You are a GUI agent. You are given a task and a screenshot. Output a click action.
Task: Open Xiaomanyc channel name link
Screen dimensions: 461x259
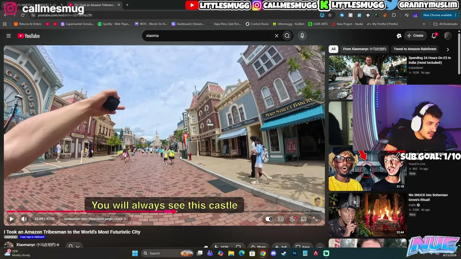pyautogui.click(x=36, y=245)
